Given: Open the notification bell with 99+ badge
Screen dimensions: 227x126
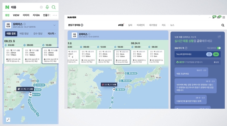Looking at the screenshot, I should [x=214, y=17].
